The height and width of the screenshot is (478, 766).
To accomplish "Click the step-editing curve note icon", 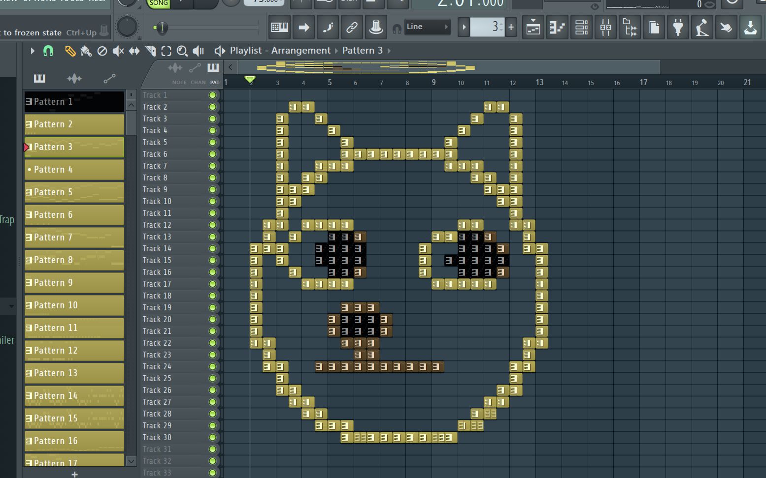I will 328,27.
